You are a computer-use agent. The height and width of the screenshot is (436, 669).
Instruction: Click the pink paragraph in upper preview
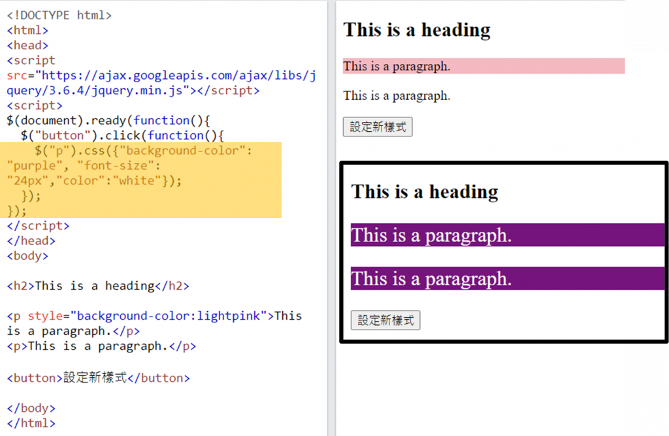(484, 66)
